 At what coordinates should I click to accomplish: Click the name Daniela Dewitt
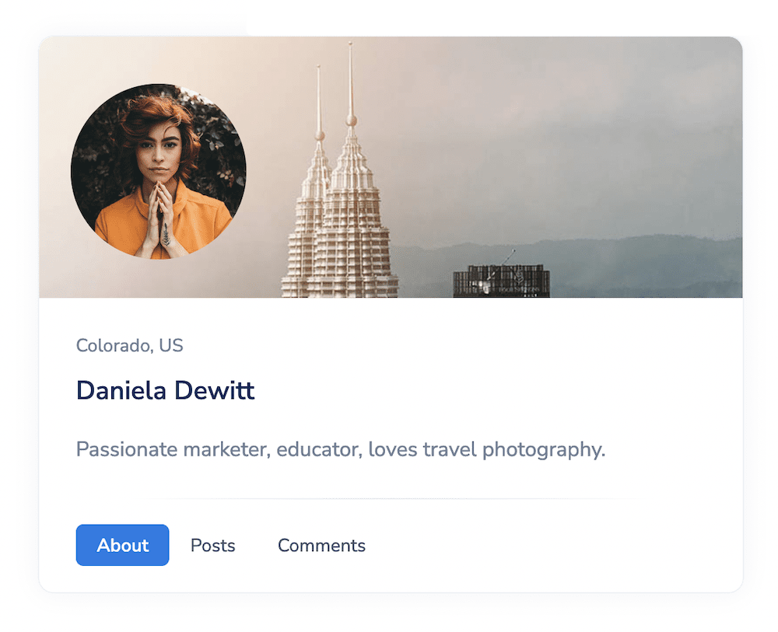click(165, 390)
